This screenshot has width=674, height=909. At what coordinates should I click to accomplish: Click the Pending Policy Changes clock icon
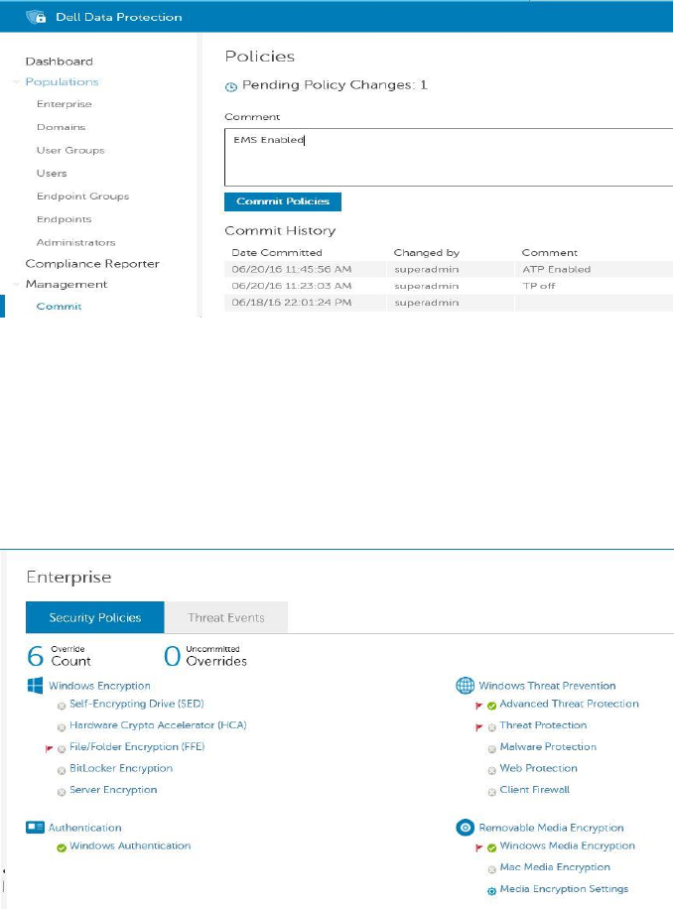pos(231,87)
